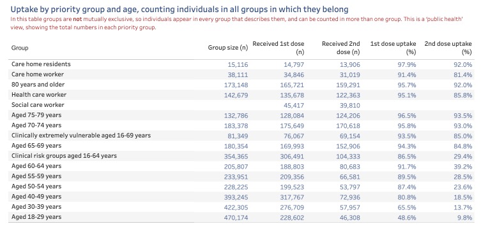Screen dimensions: 481x238
Task: Click the table title heading text
Action: tap(179, 10)
